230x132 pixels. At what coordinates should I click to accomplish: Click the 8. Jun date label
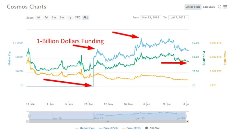tap(147, 104)
